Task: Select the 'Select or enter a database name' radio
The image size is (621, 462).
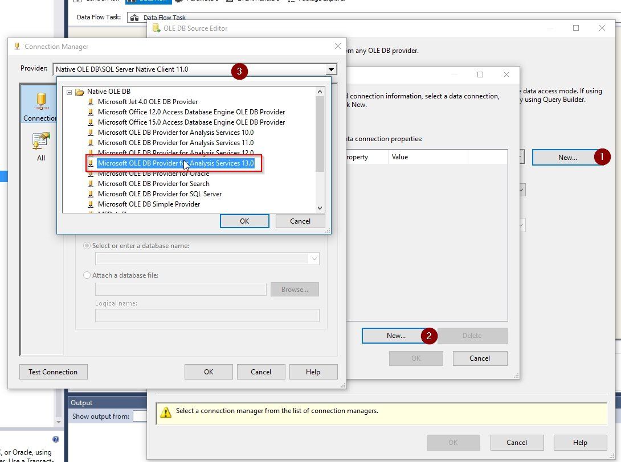Action: click(87, 246)
